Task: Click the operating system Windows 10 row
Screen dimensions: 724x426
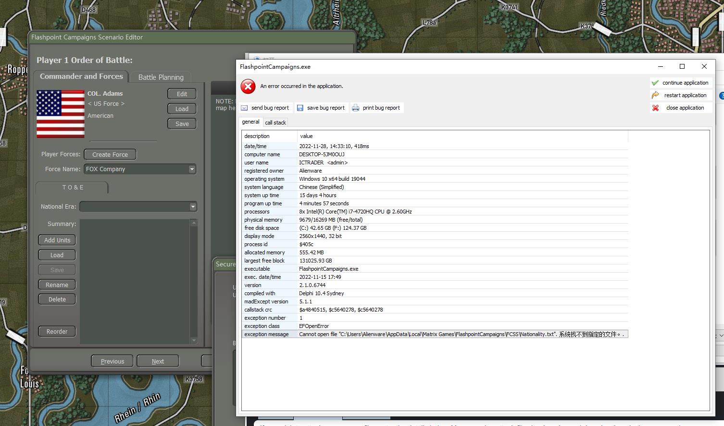Action: click(435, 179)
